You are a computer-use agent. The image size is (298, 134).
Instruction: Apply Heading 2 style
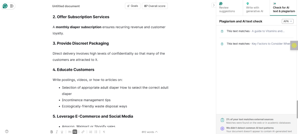pos(75,132)
